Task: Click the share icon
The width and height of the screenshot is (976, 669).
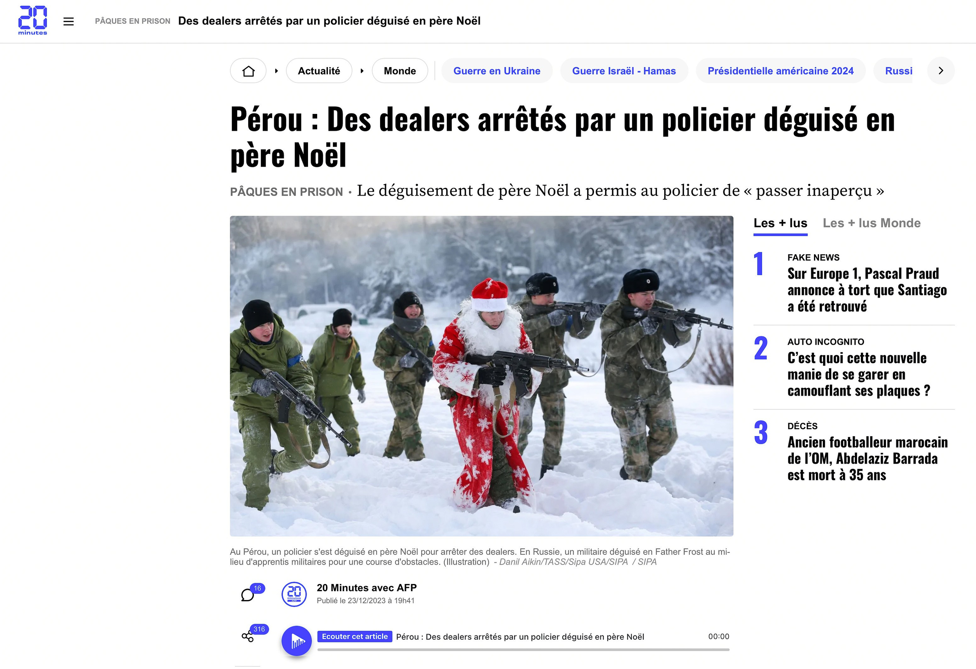Action: [248, 636]
